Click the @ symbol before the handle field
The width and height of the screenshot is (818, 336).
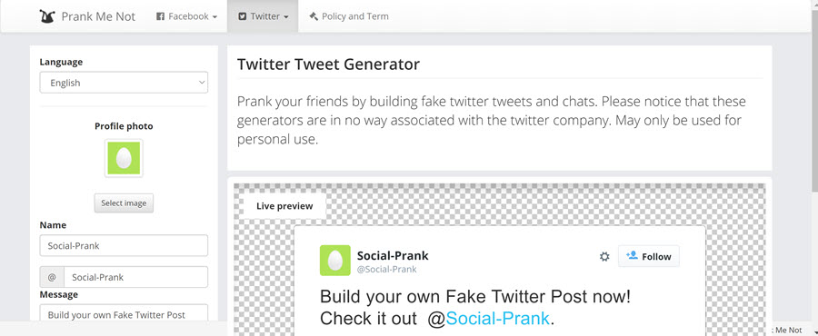pyautogui.click(x=52, y=277)
